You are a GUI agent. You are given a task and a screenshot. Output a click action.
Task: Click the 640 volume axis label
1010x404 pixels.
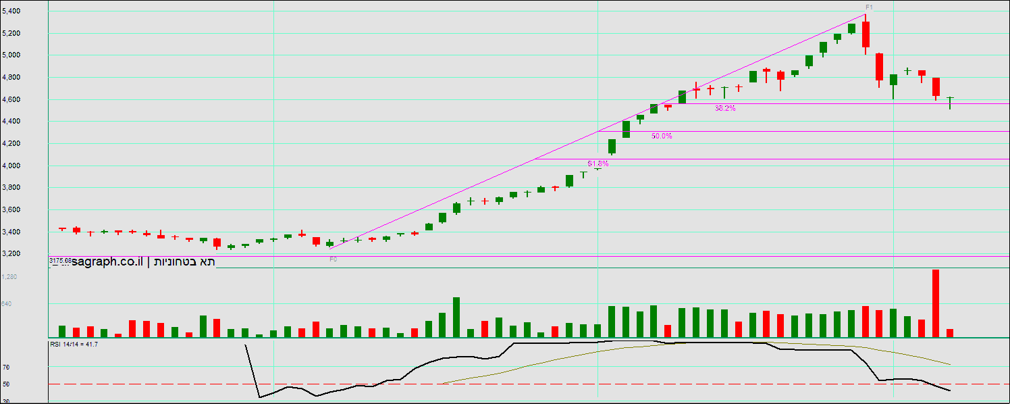coord(7,304)
